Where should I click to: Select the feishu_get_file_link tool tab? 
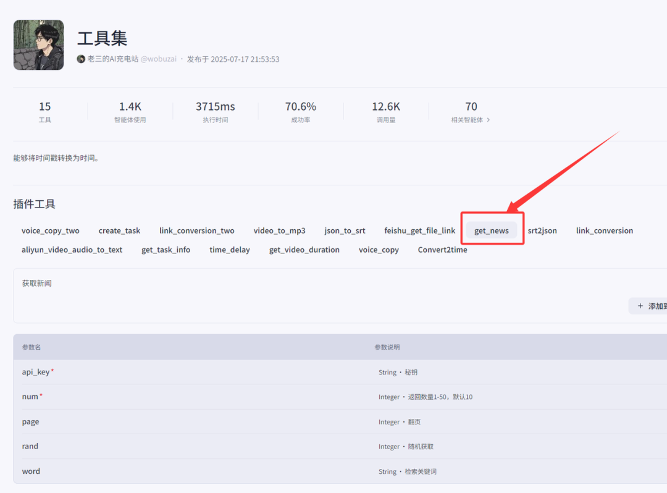coord(420,230)
